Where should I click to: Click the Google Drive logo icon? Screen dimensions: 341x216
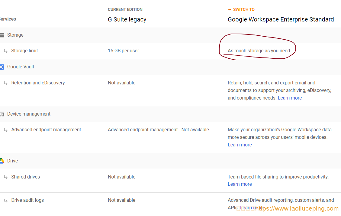click(2, 161)
